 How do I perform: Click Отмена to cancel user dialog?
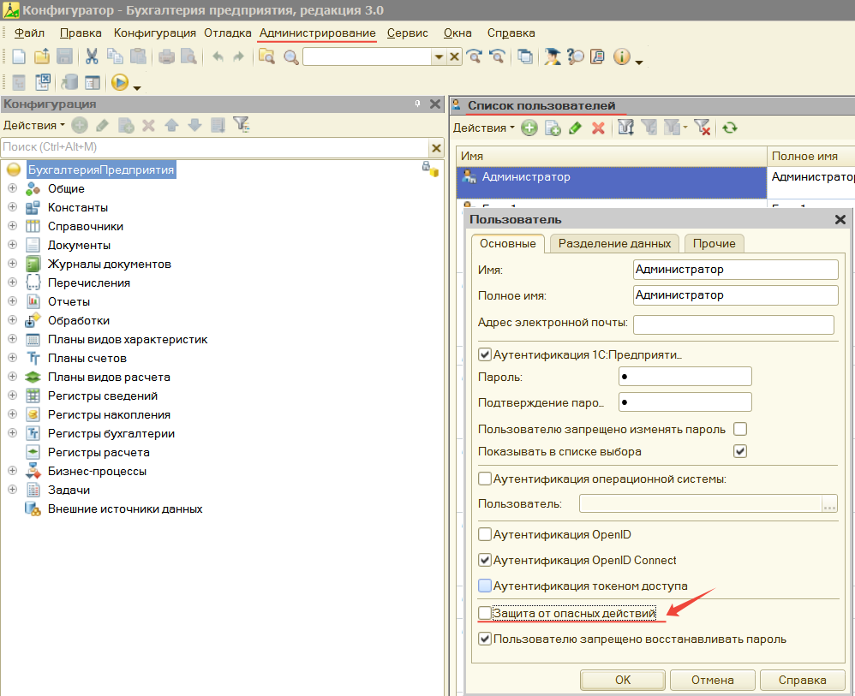(x=712, y=681)
